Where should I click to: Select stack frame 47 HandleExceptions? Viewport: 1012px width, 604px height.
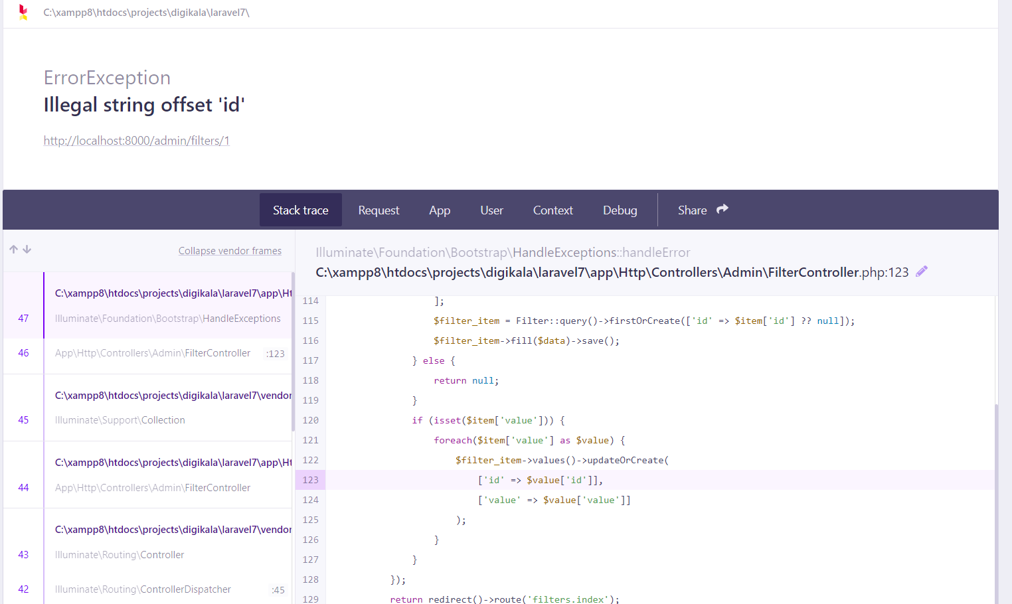point(147,305)
